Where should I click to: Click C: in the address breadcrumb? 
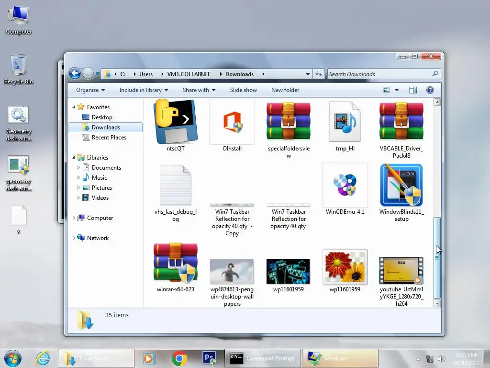(x=123, y=74)
